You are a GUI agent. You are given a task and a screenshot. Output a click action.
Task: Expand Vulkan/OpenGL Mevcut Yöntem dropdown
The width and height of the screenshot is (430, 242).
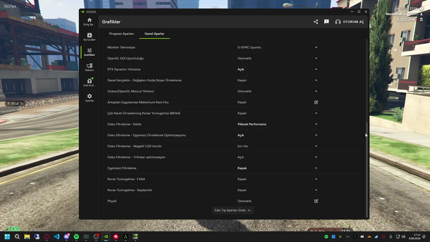coord(316,91)
